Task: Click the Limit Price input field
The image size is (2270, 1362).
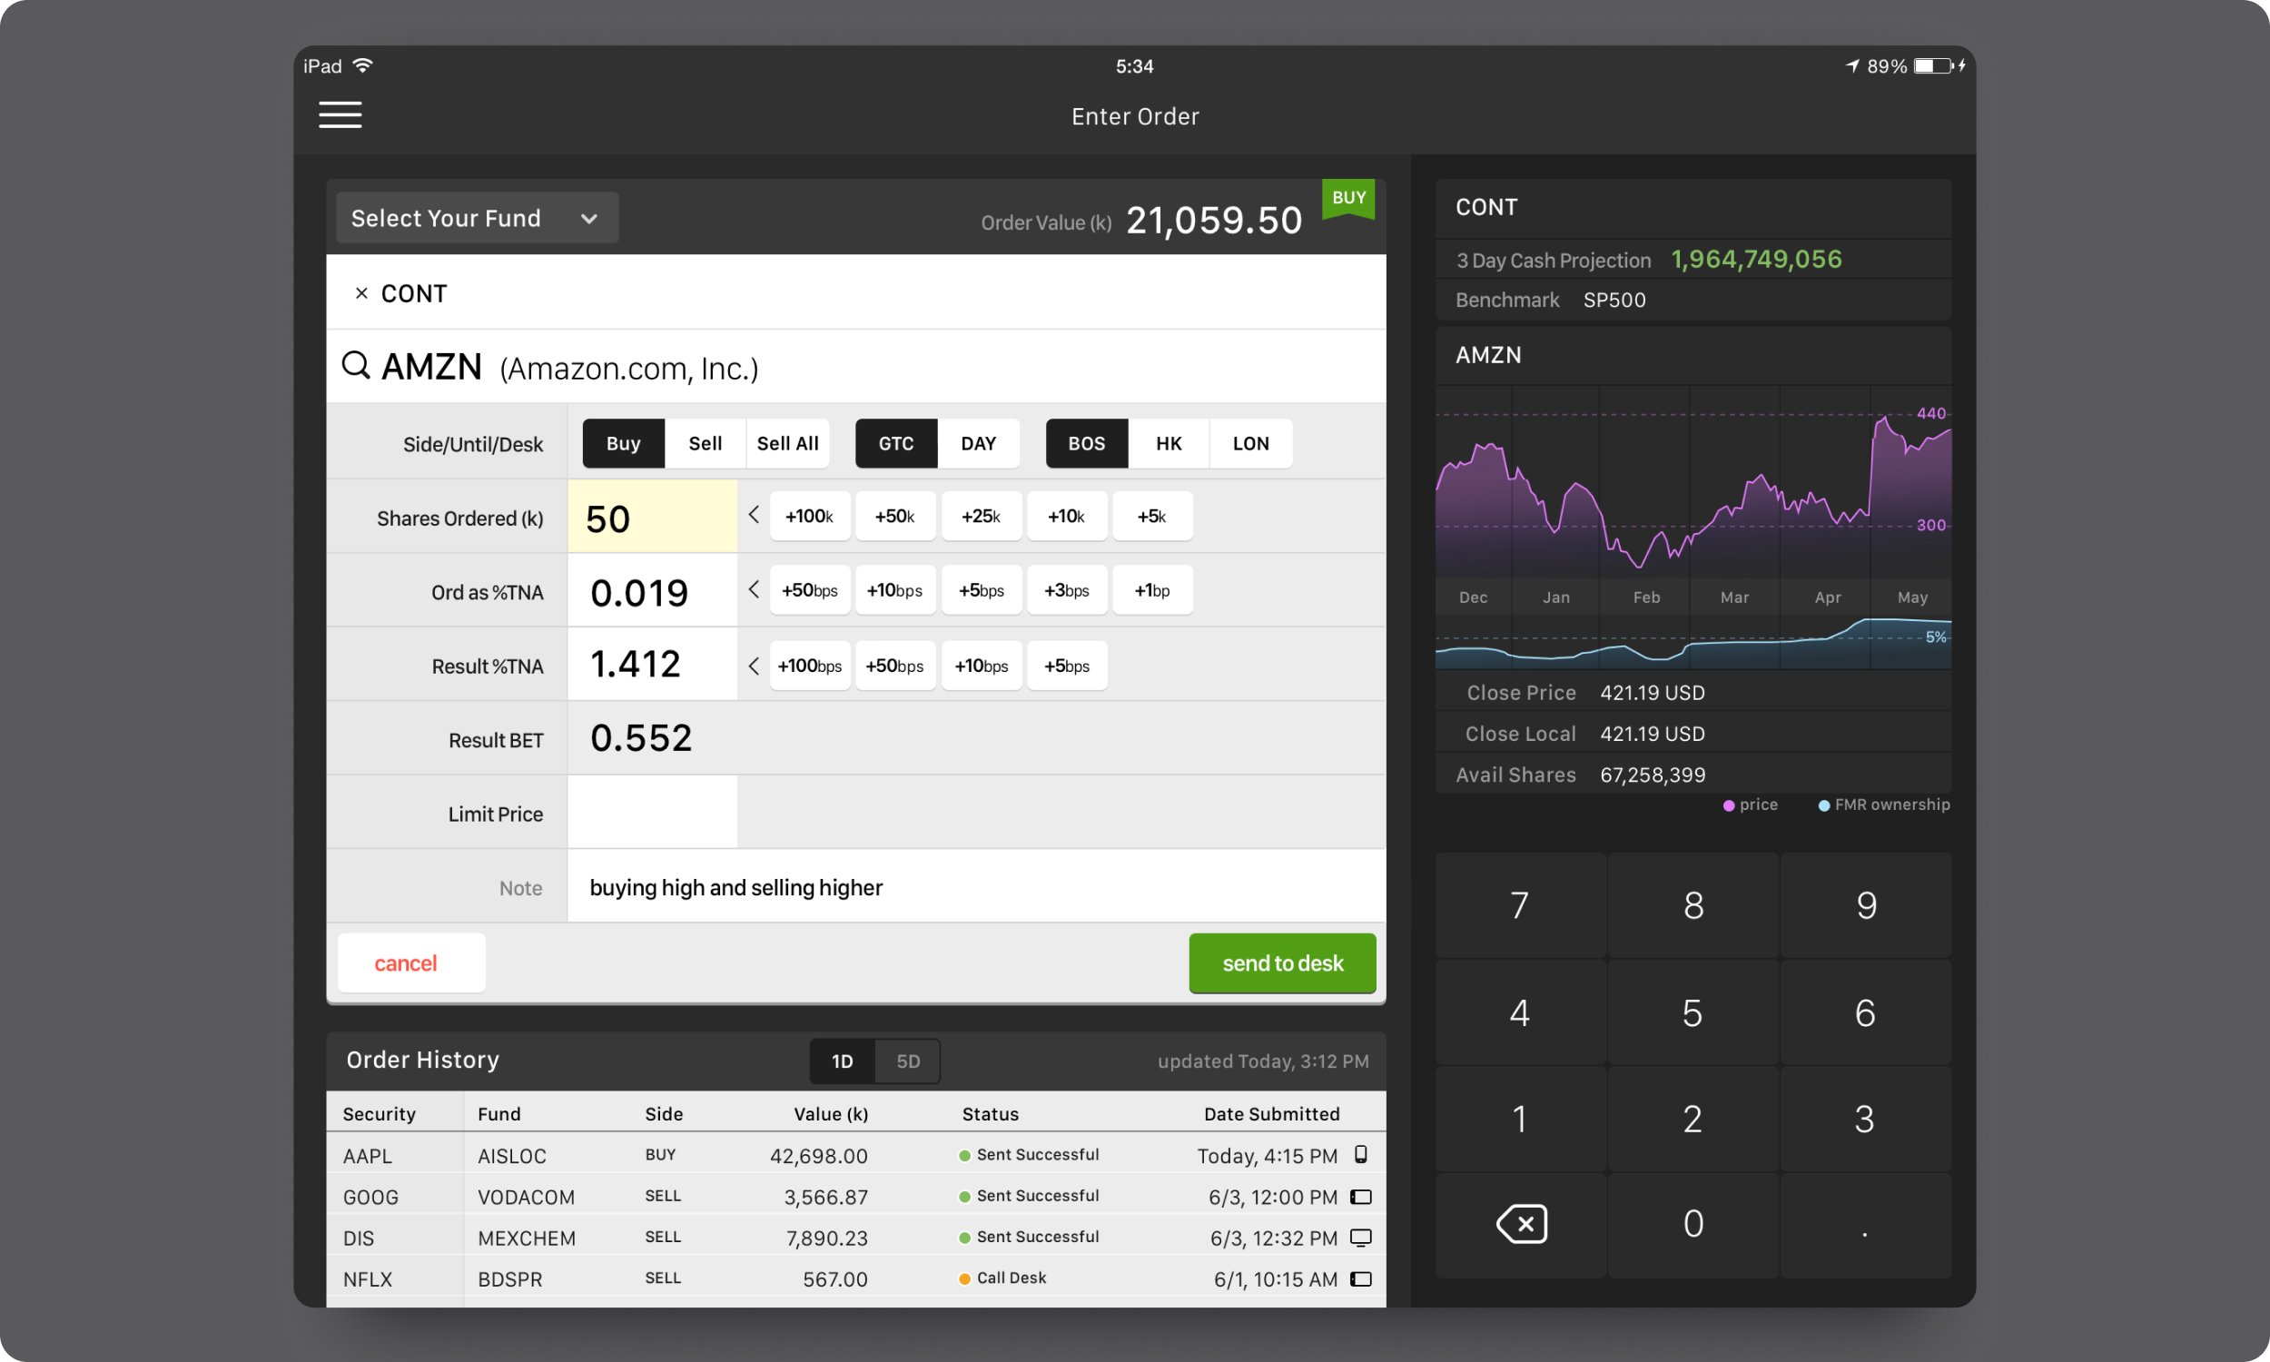Action: [x=651, y=814]
